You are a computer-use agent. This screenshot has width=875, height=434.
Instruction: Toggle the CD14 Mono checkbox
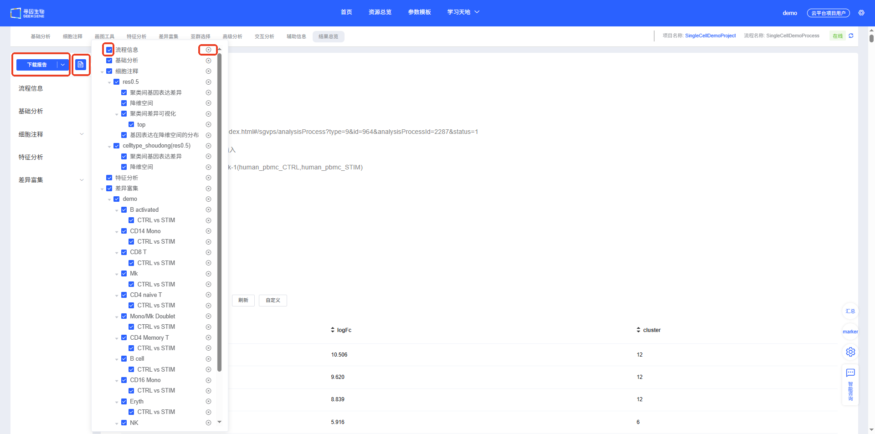point(124,231)
